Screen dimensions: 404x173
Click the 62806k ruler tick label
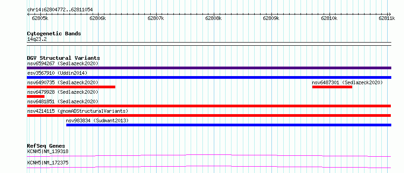[x=98, y=18]
